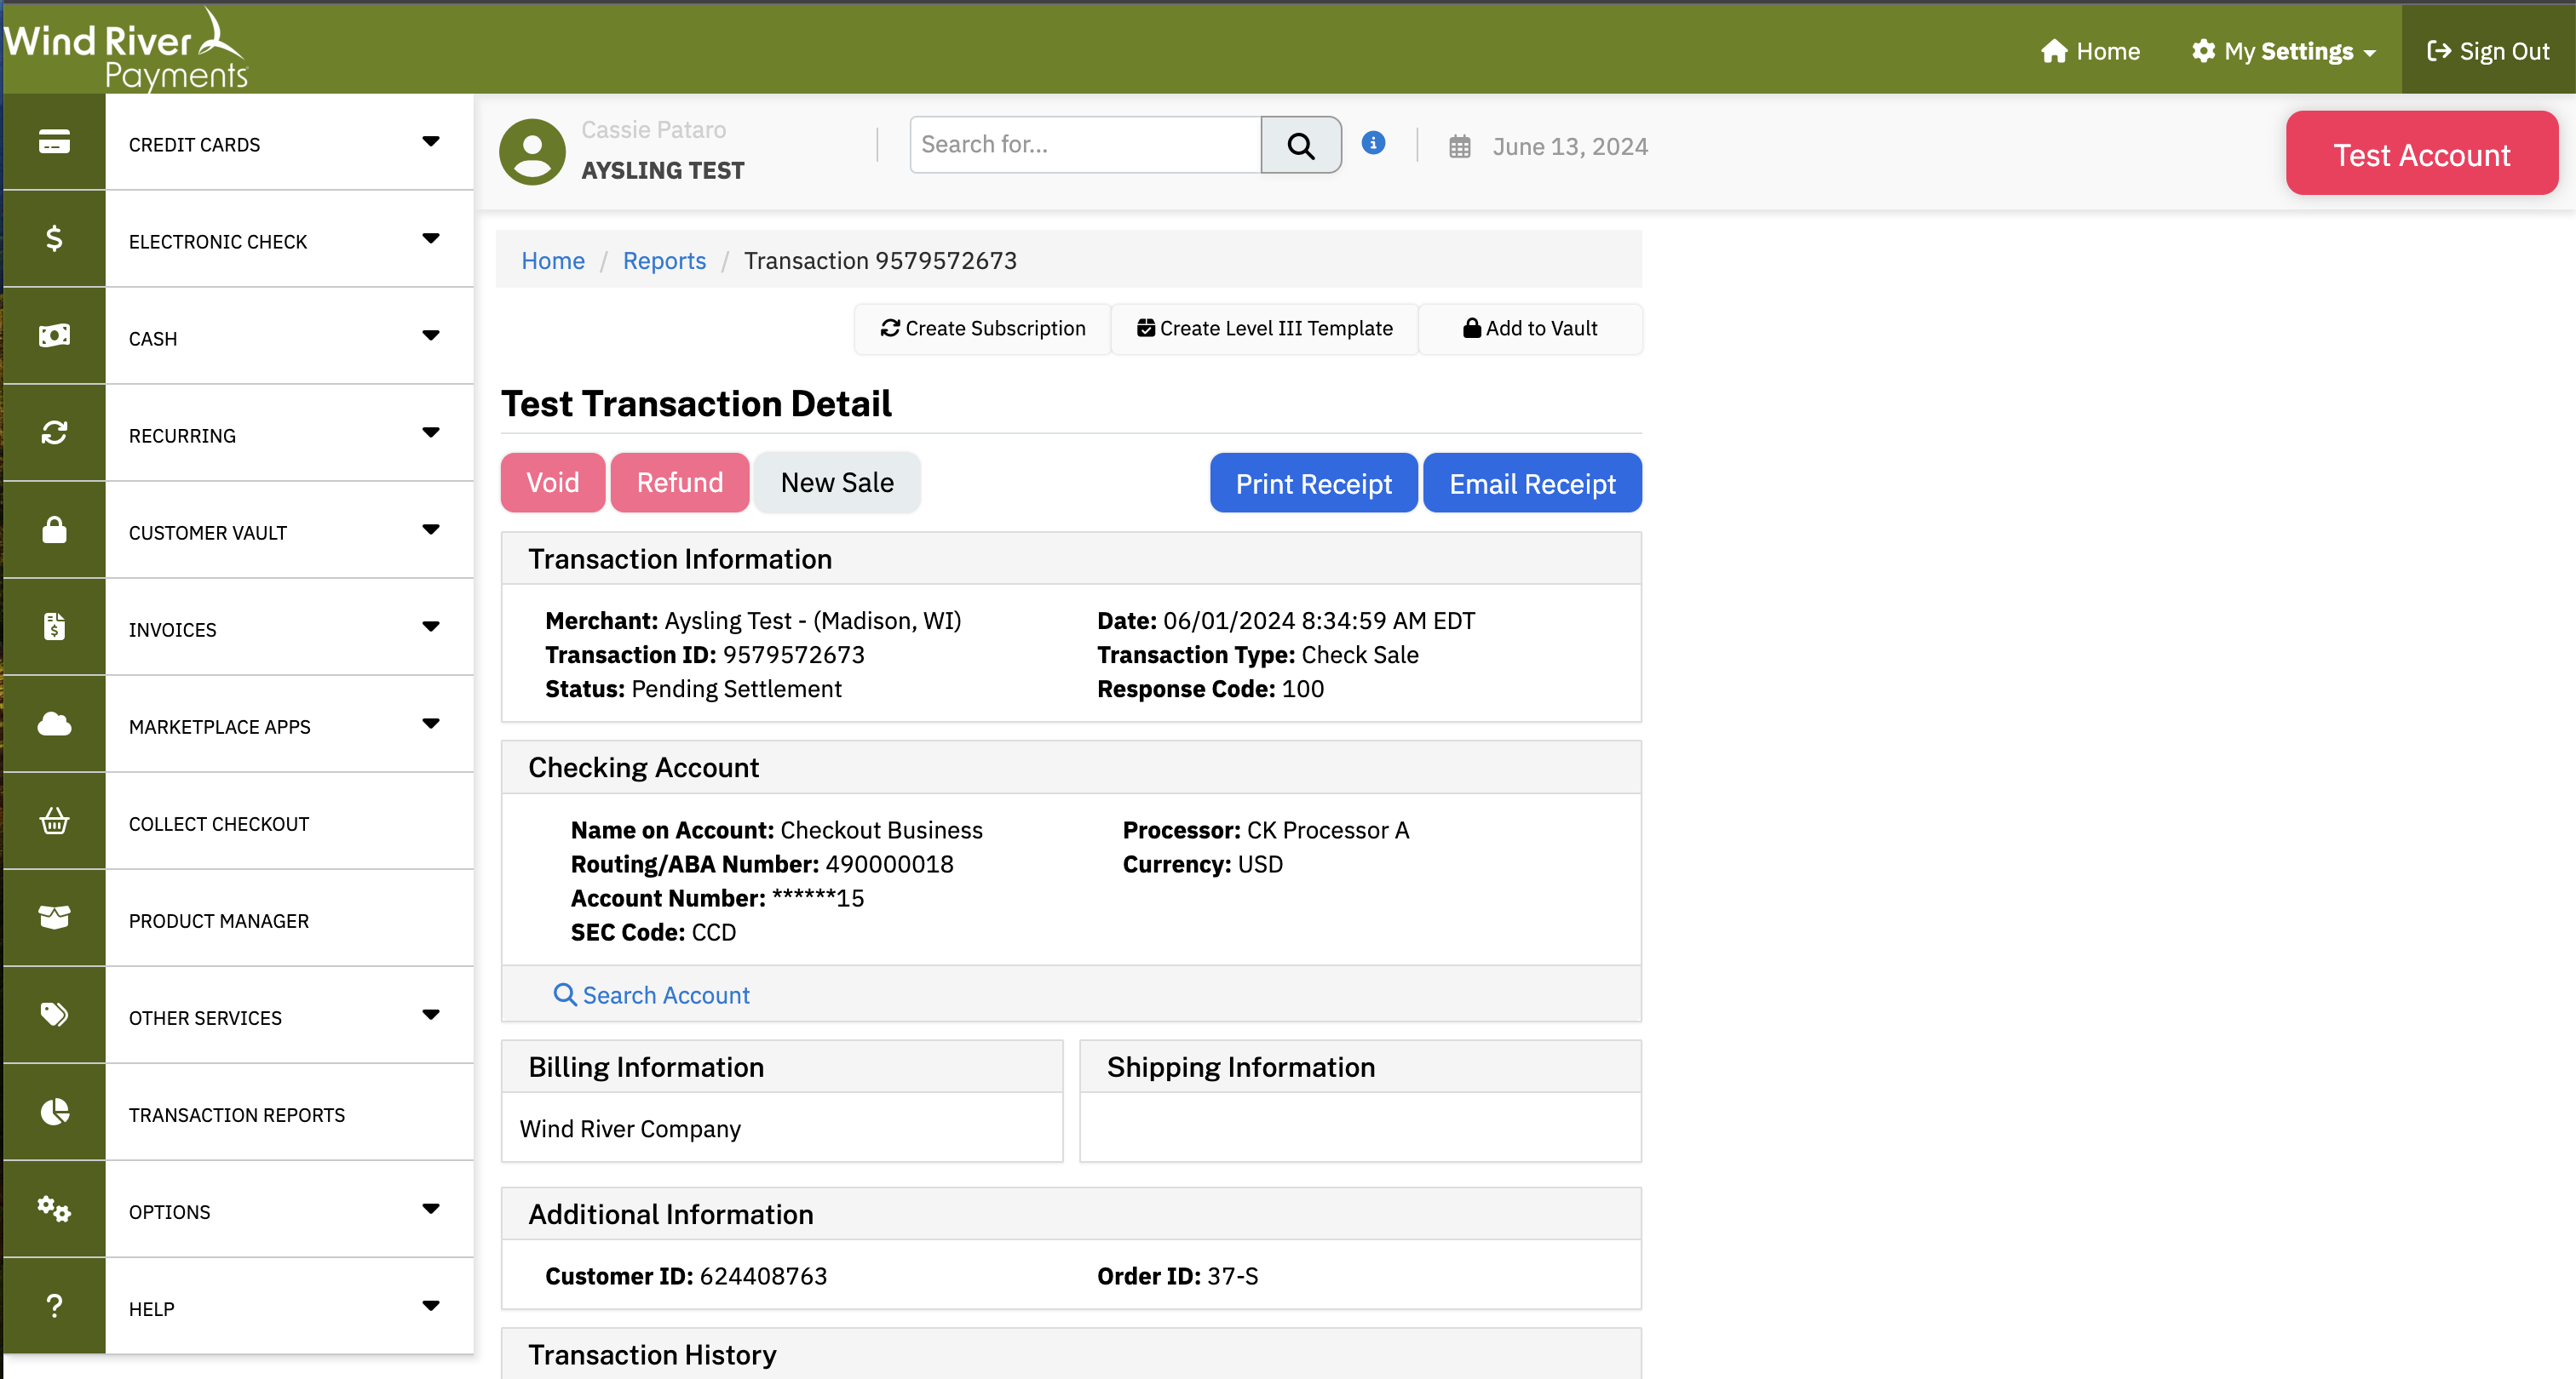Click the Test Account button

[2421, 154]
